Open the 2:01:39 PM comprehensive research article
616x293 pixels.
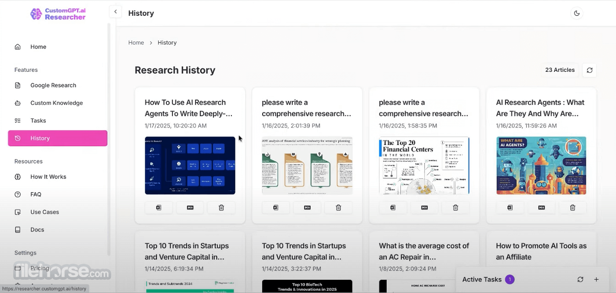point(306,108)
